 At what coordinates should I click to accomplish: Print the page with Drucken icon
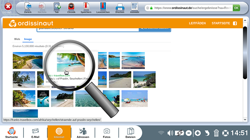tap(120, 7)
